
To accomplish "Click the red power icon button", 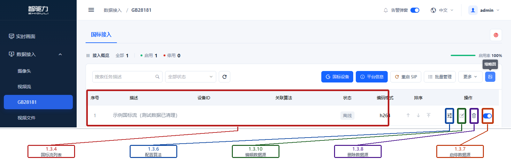I will pos(496,35).
